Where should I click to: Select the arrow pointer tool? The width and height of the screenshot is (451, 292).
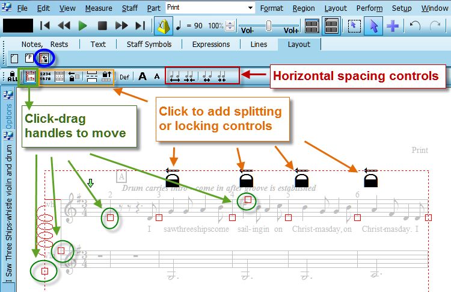[x=373, y=26]
